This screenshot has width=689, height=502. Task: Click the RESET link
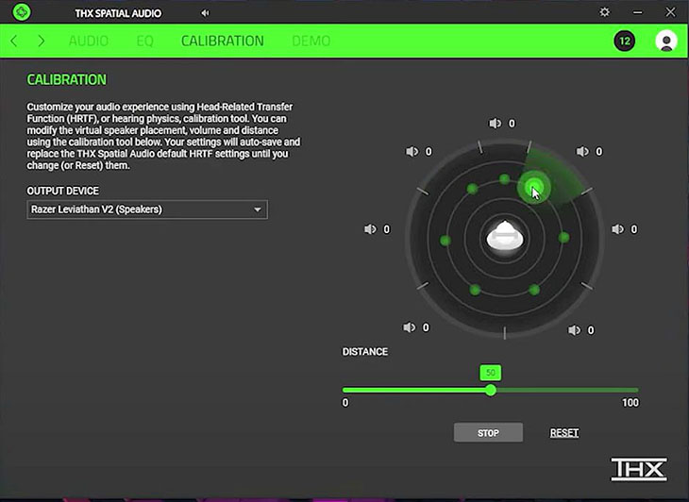click(x=564, y=433)
